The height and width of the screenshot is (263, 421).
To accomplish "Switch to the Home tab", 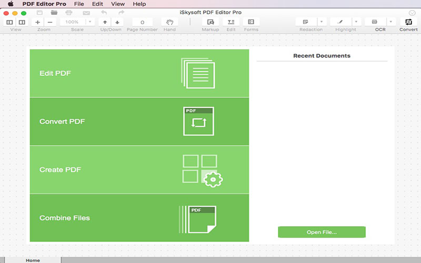I will [x=33, y=260].
